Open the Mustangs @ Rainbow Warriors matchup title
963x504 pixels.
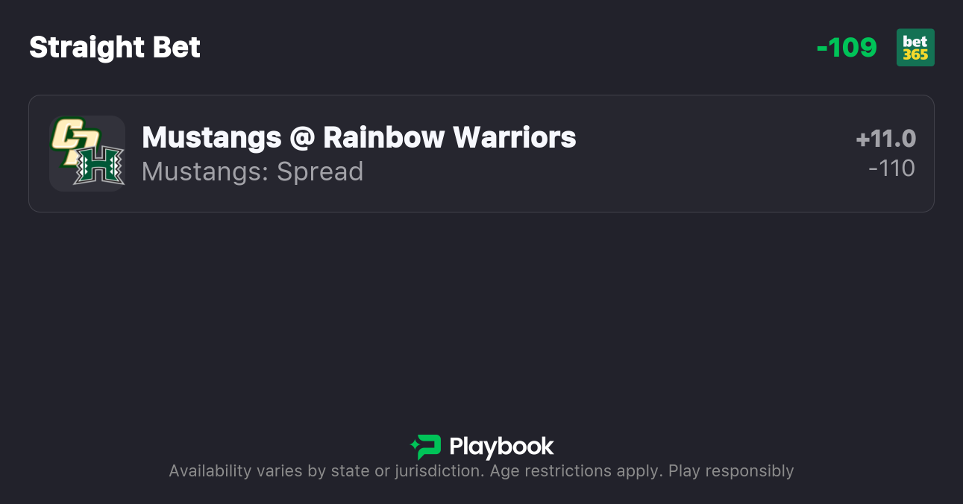click(x=359, y=137)
